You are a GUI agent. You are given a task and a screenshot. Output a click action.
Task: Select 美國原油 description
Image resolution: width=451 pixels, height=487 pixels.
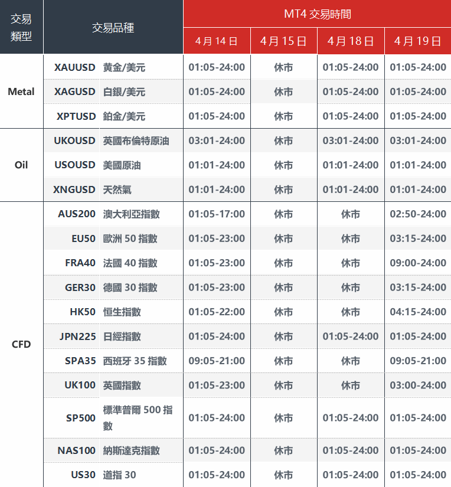tap(122, 165)
